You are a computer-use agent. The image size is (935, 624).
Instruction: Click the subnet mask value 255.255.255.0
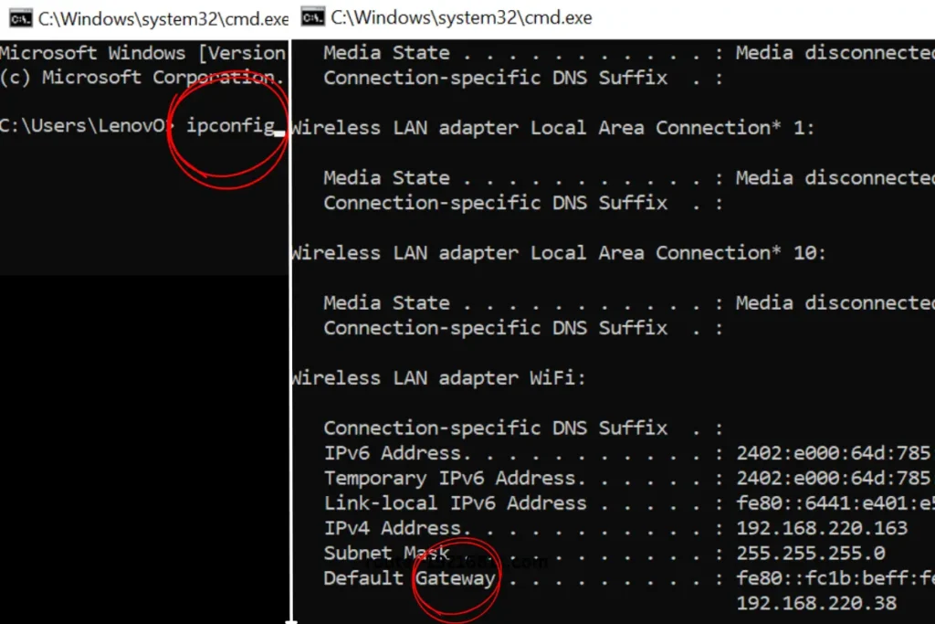[x=811, y=553]
